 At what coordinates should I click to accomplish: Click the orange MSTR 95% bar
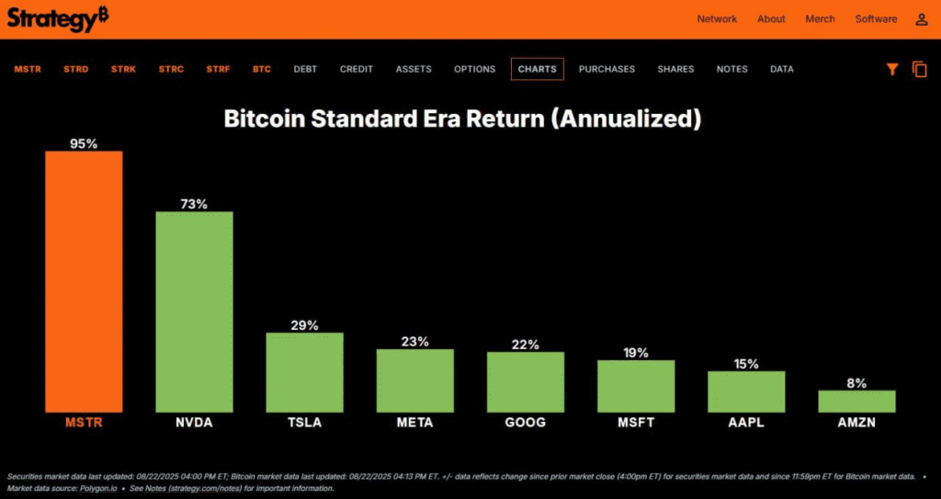(84, 281)
